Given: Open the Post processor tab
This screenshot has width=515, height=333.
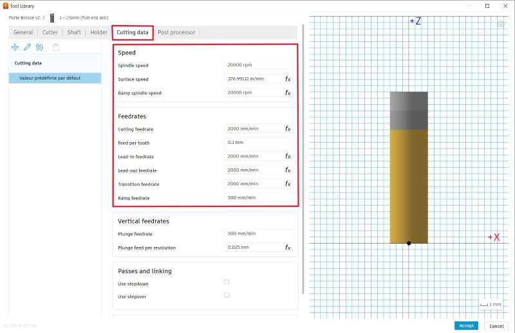Looking at the screenshot, I should (x=176, y=33).
